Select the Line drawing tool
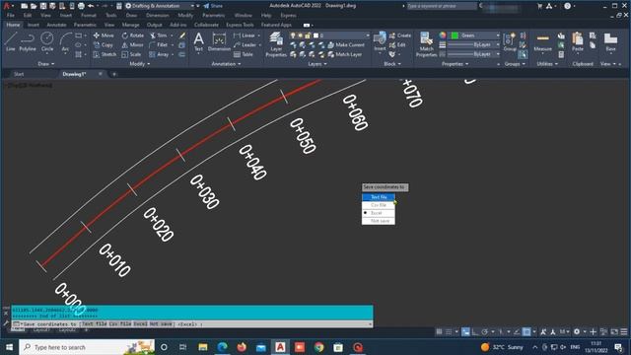Image resolution: width=631 pixels, height=355 pixels. tap(11, 41)
